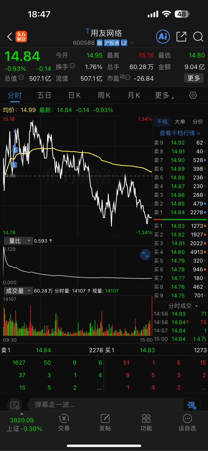Open the Ai assistant icon
The image size is (208, 451).
(163, 36)
